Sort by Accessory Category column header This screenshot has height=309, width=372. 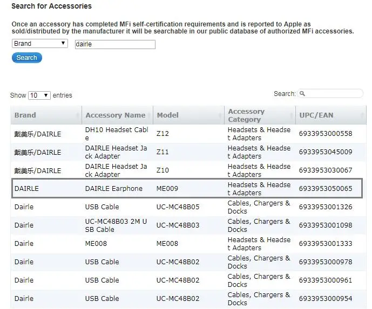point(260,115)
